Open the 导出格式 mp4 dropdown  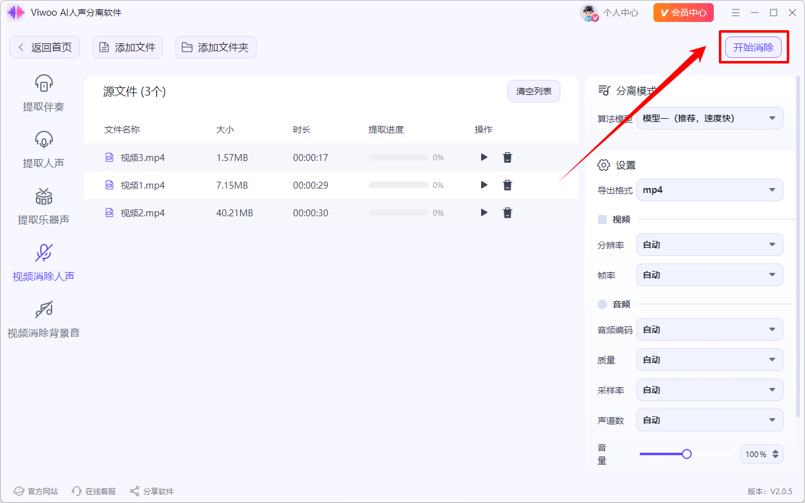[x=710, y=190]
